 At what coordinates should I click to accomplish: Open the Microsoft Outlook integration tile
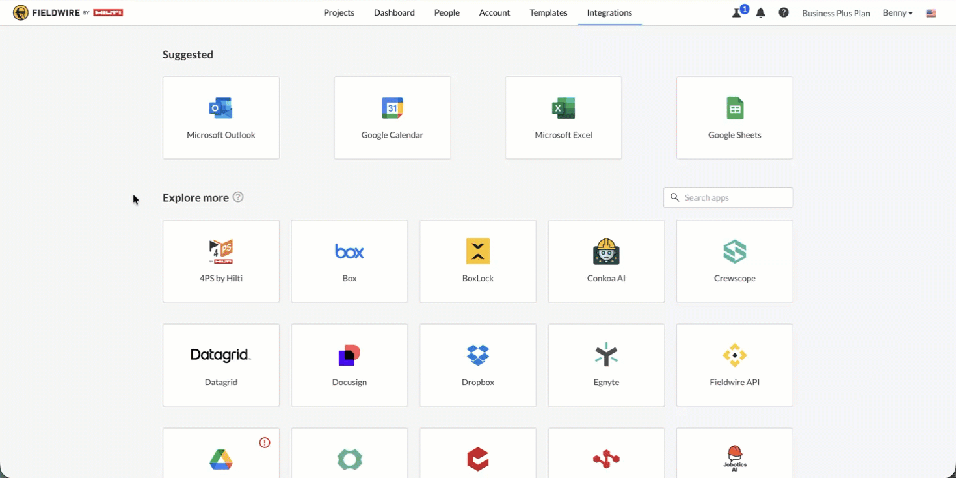(x=221, y=118)
